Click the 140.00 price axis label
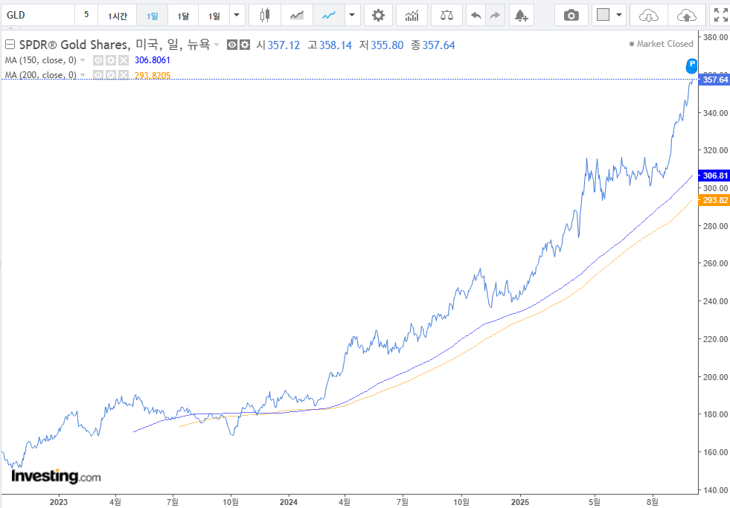 click(716, 490)
